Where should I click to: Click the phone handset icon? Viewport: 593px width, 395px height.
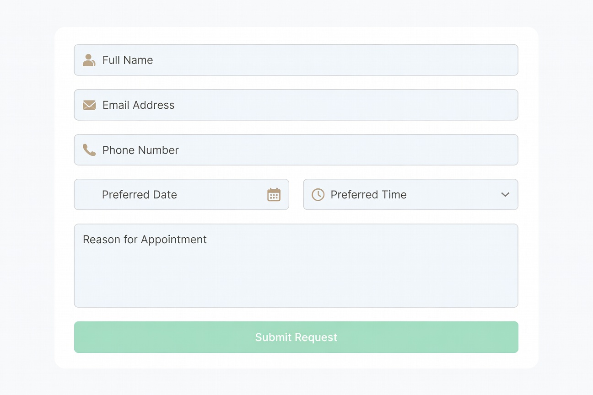click(x=89, y=150)
